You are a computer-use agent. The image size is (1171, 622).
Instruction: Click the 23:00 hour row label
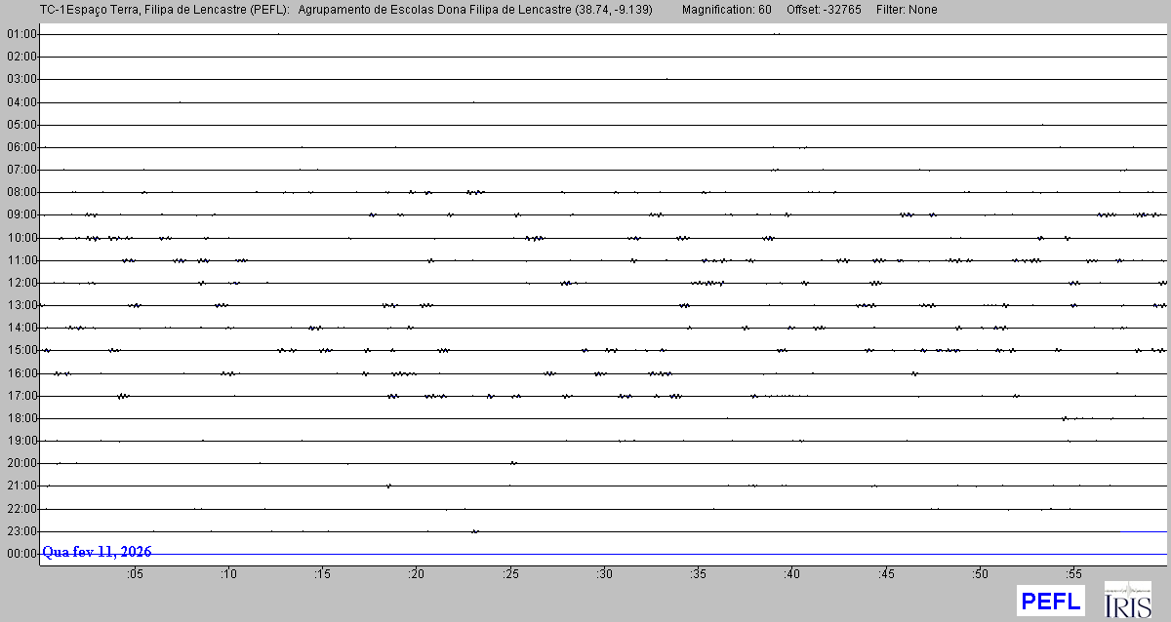(x=20, y=531)
